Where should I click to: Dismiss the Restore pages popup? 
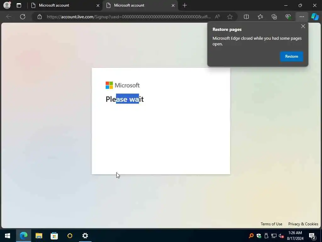303,26
